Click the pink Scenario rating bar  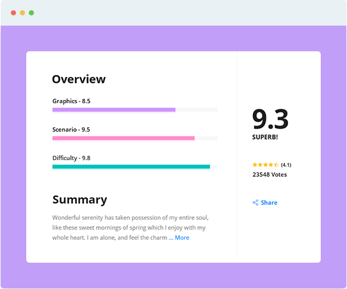pos(124,138)
